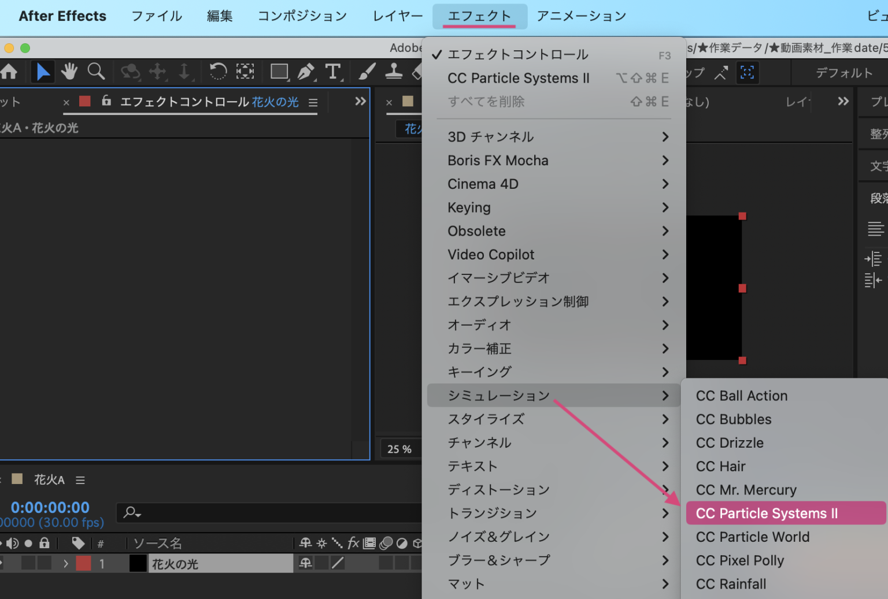Image resolution: width=888 pixels, height=599 pixels.
Task: Mute audio for the 花火の光 layer
Action: click(12, 564)
